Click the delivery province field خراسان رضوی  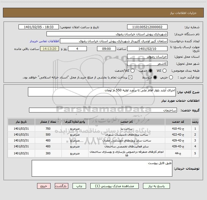pos(147,57)
